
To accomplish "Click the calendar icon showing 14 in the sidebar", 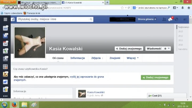I will tap(5, 43).
